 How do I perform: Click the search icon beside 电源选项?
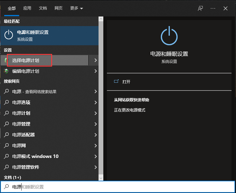(6, 102)
